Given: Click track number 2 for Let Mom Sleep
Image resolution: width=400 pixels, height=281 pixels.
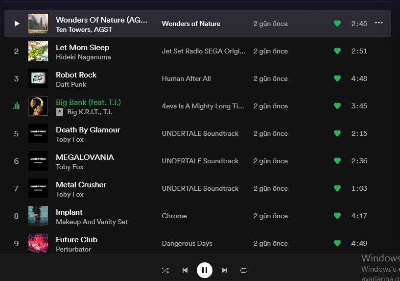Looking at the screenshot, I should pos(16,51).
